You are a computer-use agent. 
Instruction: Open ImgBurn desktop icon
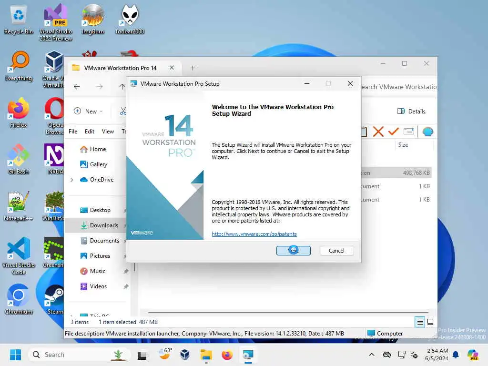[92, 19]
